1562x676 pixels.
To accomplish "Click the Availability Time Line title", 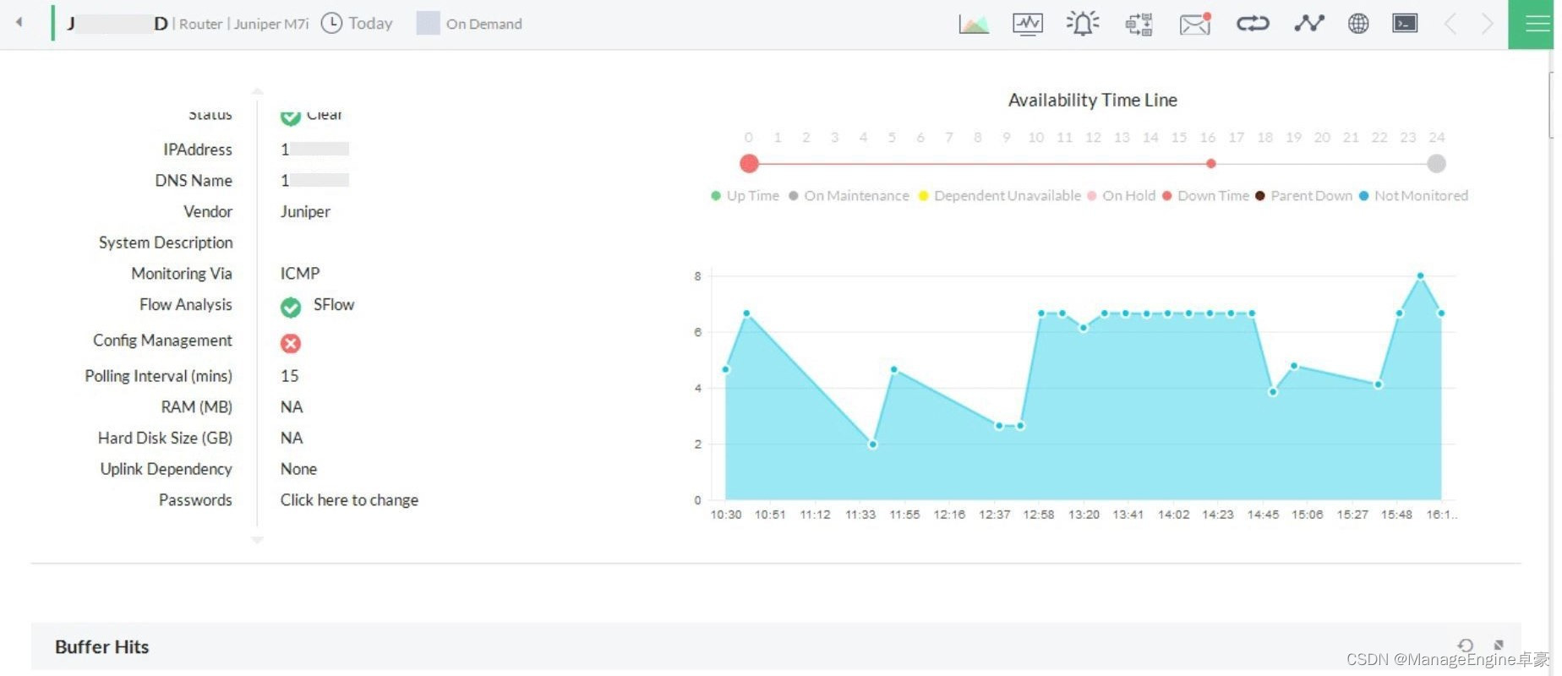I will click(x=1092, y=101).
